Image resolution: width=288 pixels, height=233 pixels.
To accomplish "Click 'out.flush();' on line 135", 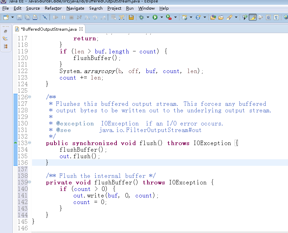I will pyautogui.click(x=80, y=156).
